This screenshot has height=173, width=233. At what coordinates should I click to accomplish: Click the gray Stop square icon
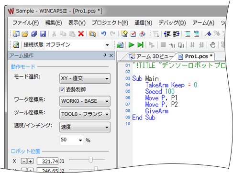click(163, 45)
